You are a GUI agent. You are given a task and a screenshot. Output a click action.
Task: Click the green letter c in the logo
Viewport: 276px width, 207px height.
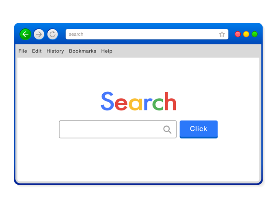(x=158, y=104)
